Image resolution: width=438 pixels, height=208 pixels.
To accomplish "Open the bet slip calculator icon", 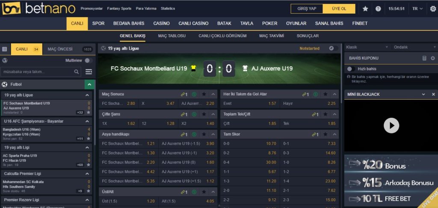I will tap(424, 58).
